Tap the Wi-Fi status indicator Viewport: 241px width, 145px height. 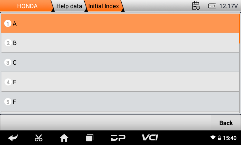213,137
